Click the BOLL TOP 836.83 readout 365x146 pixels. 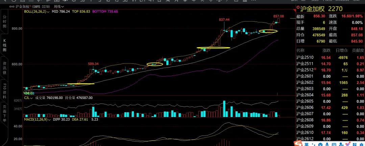pos(81,11)
